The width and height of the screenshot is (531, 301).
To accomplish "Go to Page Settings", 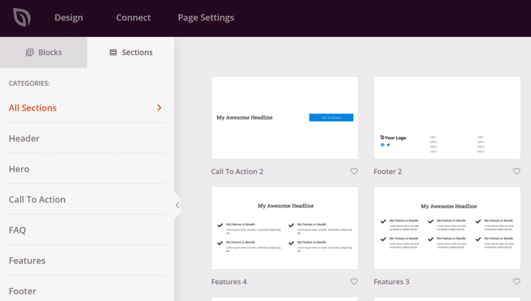I will 206,18.
